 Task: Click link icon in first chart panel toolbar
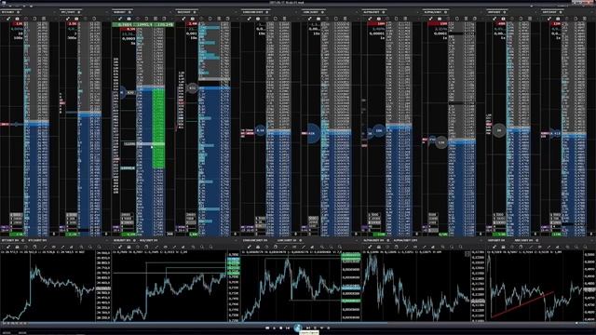[x=8, y=247]
